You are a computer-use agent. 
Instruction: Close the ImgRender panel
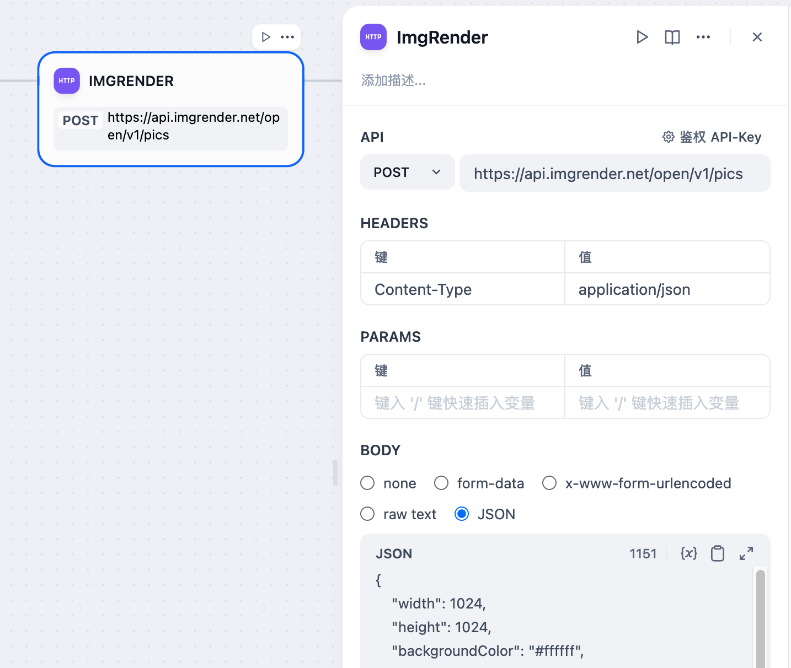point(757,37)
